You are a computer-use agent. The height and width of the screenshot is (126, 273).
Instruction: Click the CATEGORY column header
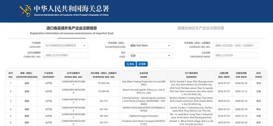tap(48, 75)
